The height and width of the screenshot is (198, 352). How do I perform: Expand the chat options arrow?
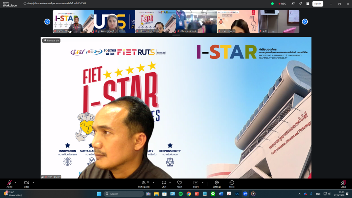point(170,183)
